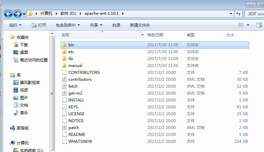Click 新建文件夹 to create a folder
The height and width of the screenshot is (152, 264).
(140, 25)
